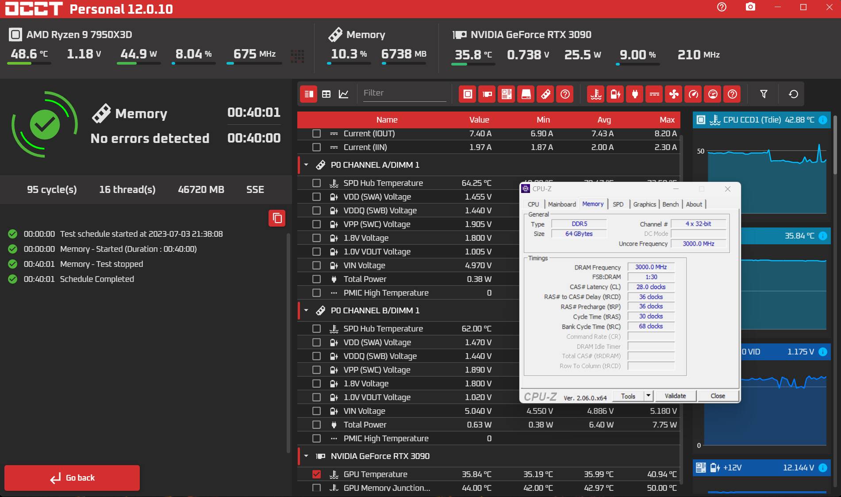Check the Channel A SPD Hub Temperature box
The width and height of the screenshot is (841, 497).
pyautogui.click(x=316, y=183)
